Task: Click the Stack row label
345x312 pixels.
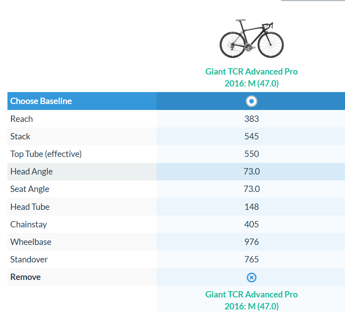Action: pyautogui.click(x=21, y=136)
